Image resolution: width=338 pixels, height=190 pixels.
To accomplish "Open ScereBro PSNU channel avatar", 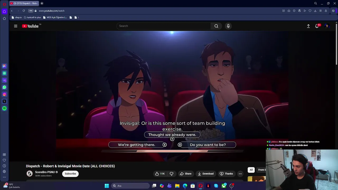I will 30,173.
